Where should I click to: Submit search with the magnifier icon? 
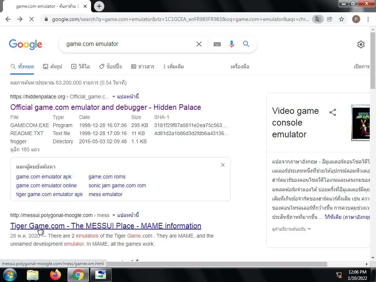click(x=246, y=44)
